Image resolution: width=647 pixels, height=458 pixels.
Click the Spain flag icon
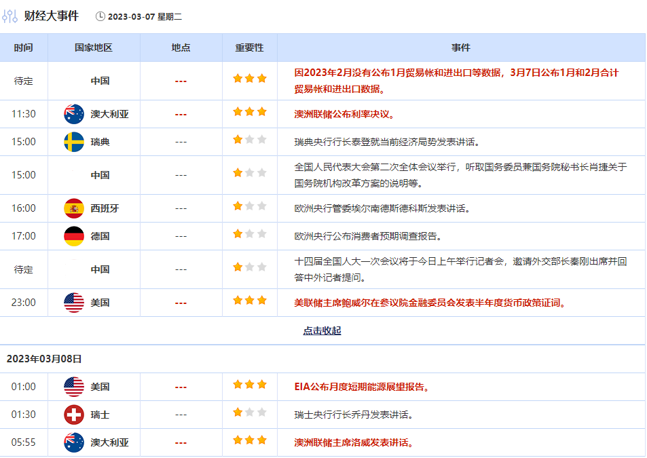click(74, 208)
